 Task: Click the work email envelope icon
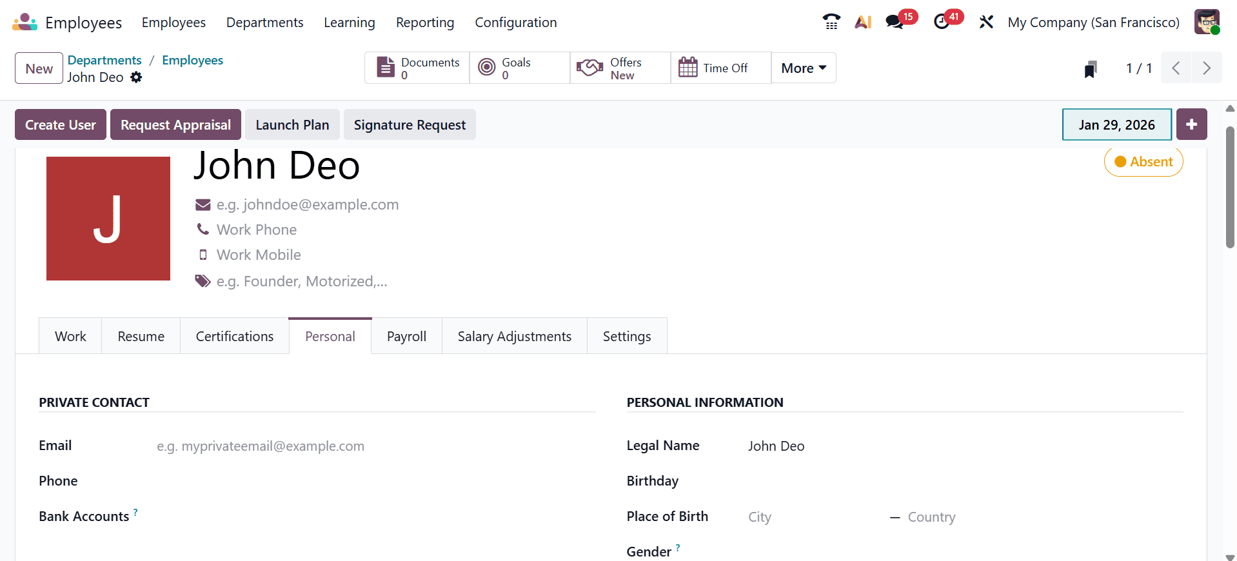pos(203,205)
